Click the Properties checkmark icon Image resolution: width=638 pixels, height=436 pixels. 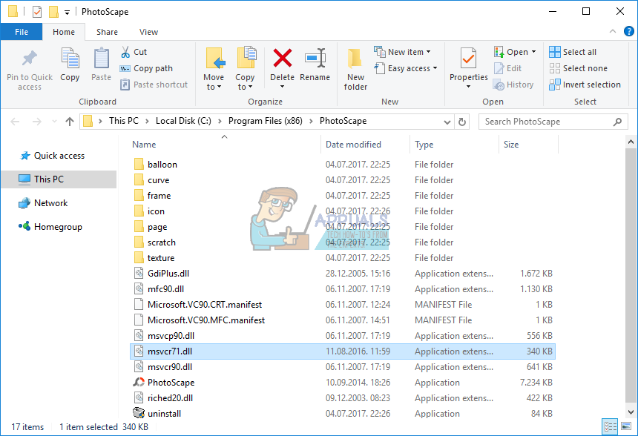(468, 58)
